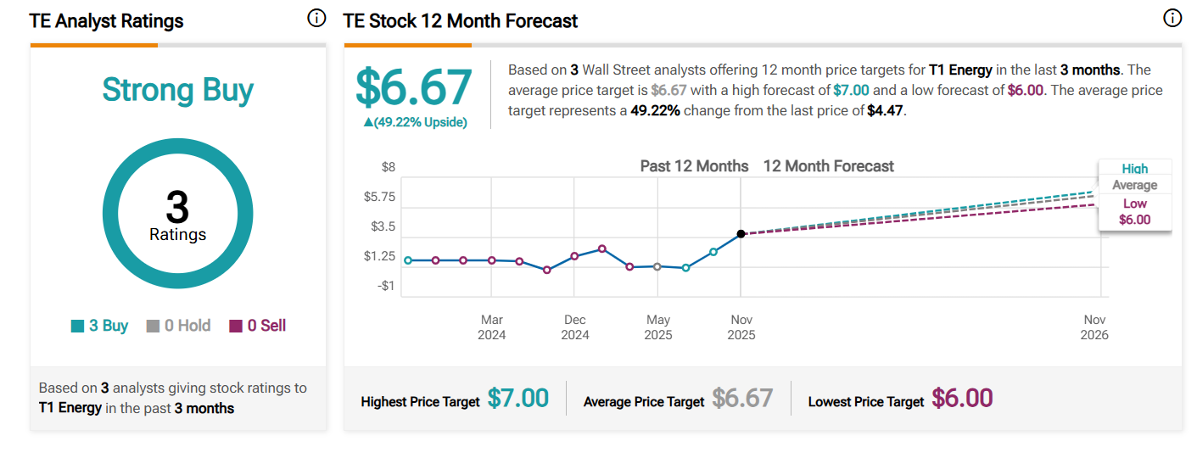Click the Low $6.00 forecast label
Screen dimensions: 1197x458
(1134, 211)
